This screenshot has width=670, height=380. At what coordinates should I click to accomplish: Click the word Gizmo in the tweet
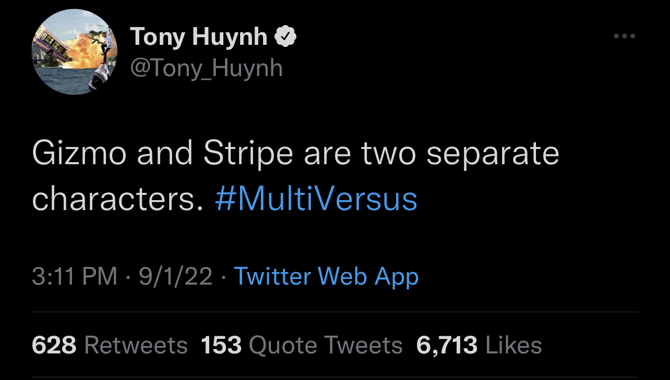click(79, 154)
